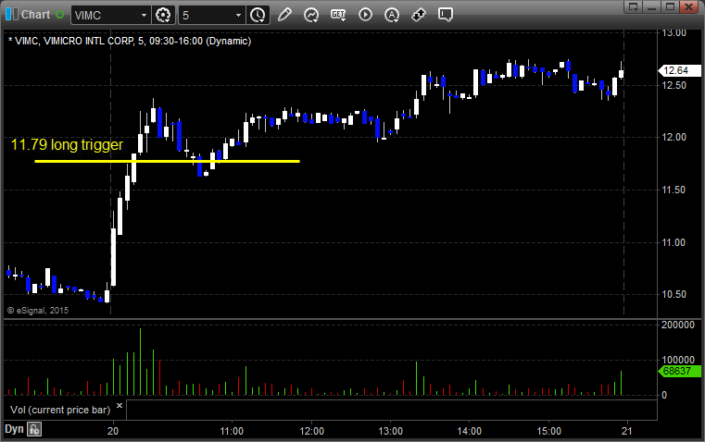Click the time lock icon beside Dyn
705x442 pixels.
coord(34,429)
